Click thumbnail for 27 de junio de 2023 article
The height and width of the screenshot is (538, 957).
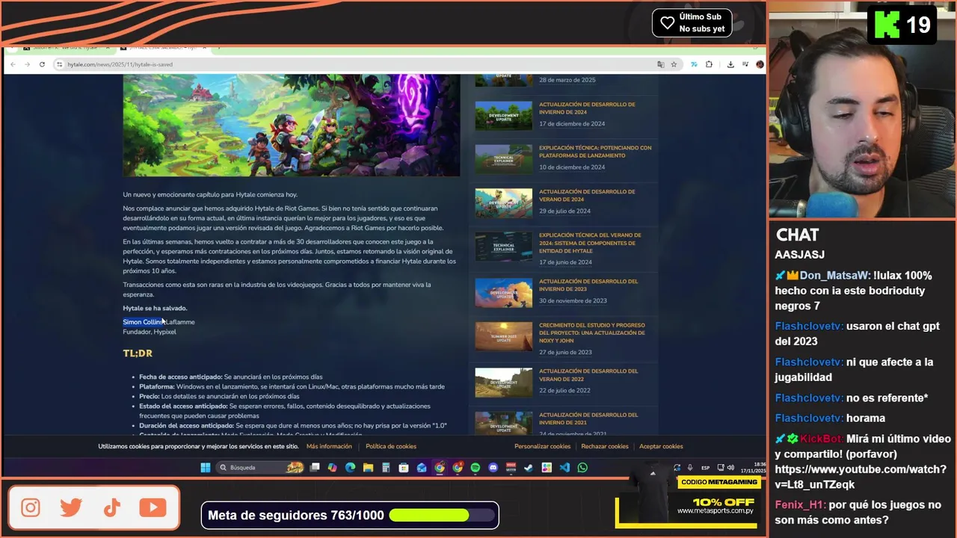pyautogui.click(x=504, y=336)
